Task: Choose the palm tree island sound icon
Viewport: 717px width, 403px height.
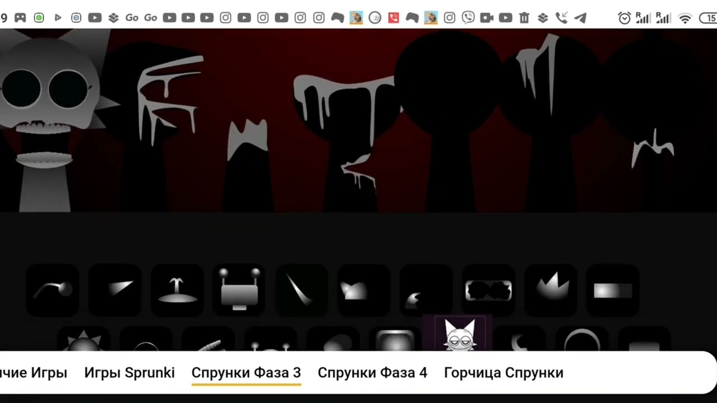Action: (177, 290)
